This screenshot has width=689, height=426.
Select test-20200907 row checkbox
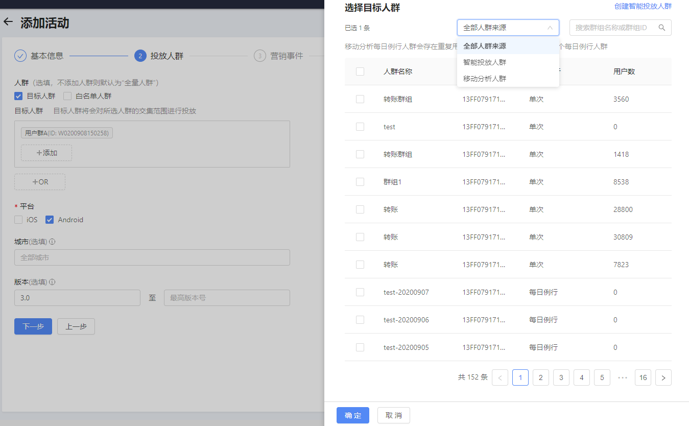[x=360, y=292]
